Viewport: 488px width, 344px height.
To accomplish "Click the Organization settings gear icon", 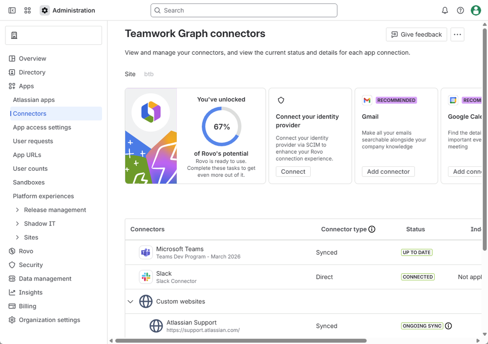I will tap(12, 320).
